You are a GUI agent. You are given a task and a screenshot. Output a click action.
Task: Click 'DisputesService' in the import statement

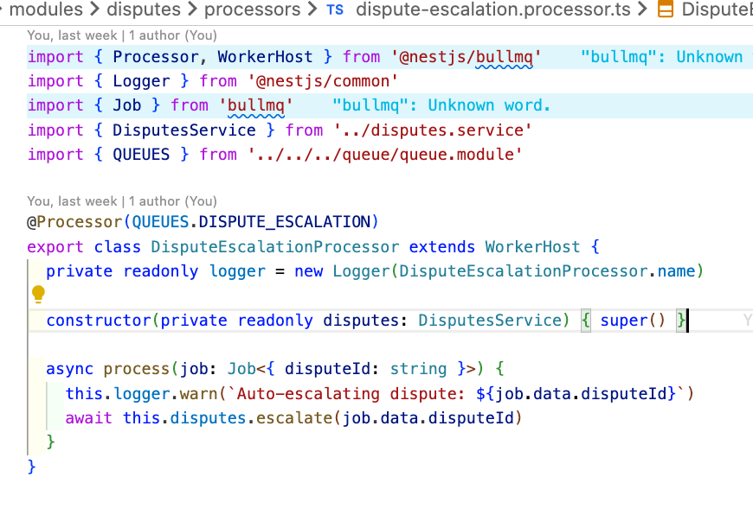point(184,130)
